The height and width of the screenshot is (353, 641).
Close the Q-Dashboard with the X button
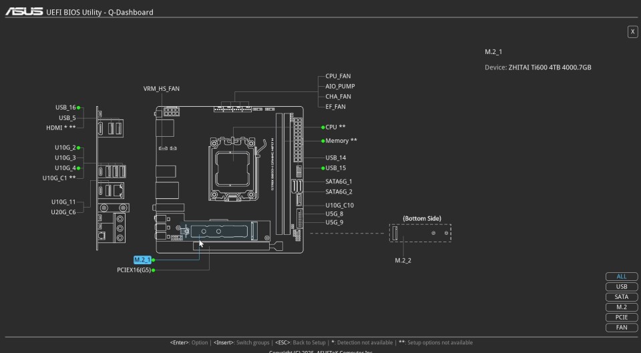(x=632, y=32)
